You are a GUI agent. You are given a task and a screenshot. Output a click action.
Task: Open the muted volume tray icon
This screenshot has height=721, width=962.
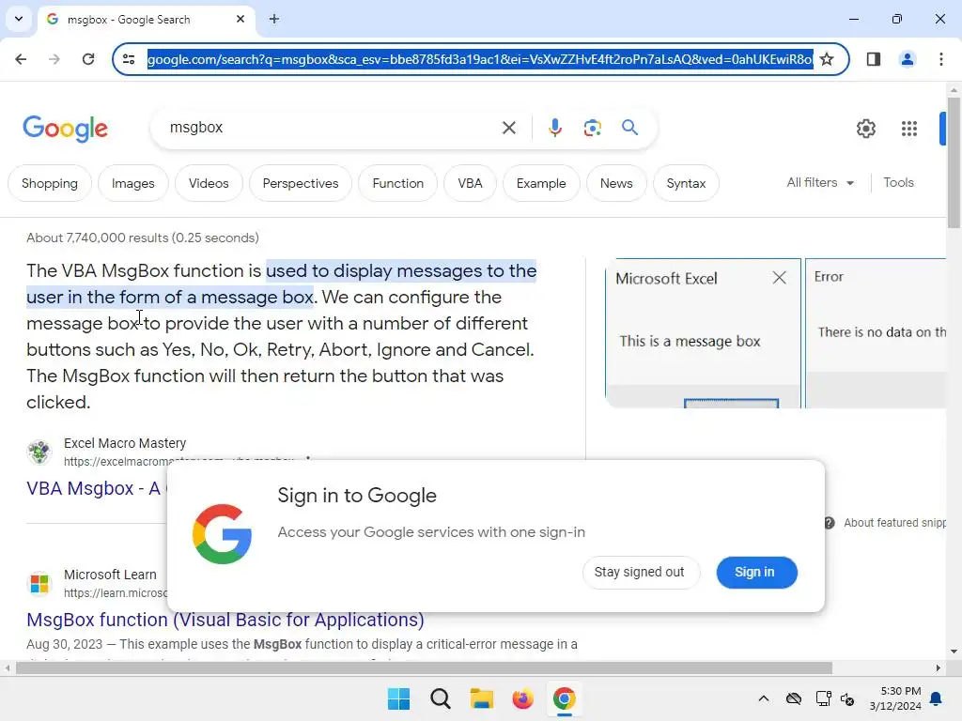848,698
